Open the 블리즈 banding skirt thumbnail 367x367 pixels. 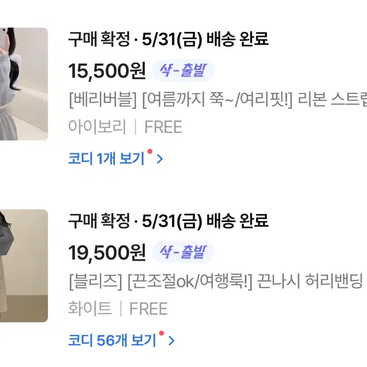coord(24,266)
